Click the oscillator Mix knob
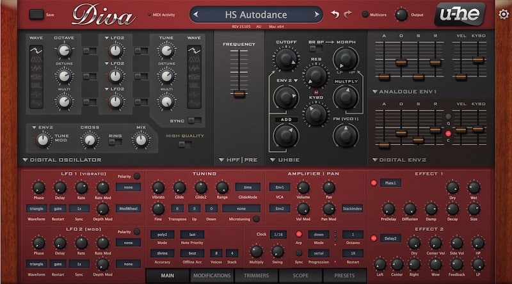512x284 pixels. click(x=141, y=140)
